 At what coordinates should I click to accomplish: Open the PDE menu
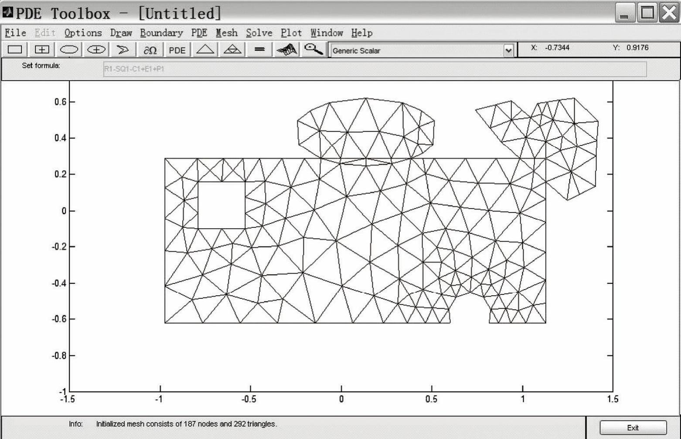coord(199,33)
